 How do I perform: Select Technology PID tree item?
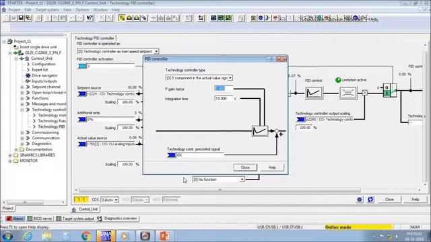[51, 127]
